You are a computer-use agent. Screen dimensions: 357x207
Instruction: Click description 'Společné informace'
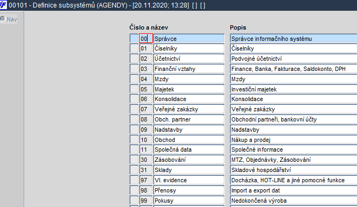(294, 149)
